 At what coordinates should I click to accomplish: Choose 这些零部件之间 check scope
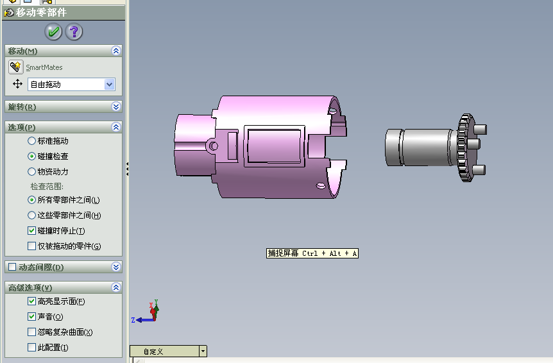31,215
